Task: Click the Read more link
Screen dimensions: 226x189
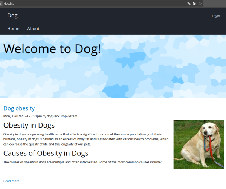Action: [11, 181]
